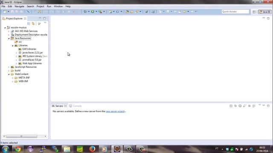The width and height of the screenshot is (273, 153).
Task: Open the New wizard dropdown arrow
Action: pyautogui.click(x=8, y=11)
